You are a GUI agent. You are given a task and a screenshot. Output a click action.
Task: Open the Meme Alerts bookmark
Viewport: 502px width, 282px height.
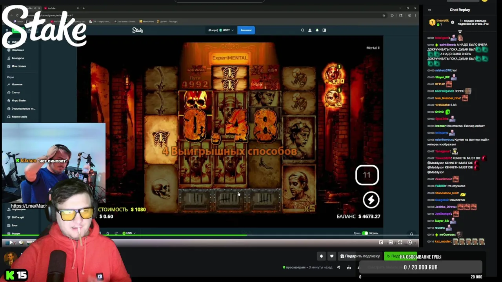coord(147,22)
